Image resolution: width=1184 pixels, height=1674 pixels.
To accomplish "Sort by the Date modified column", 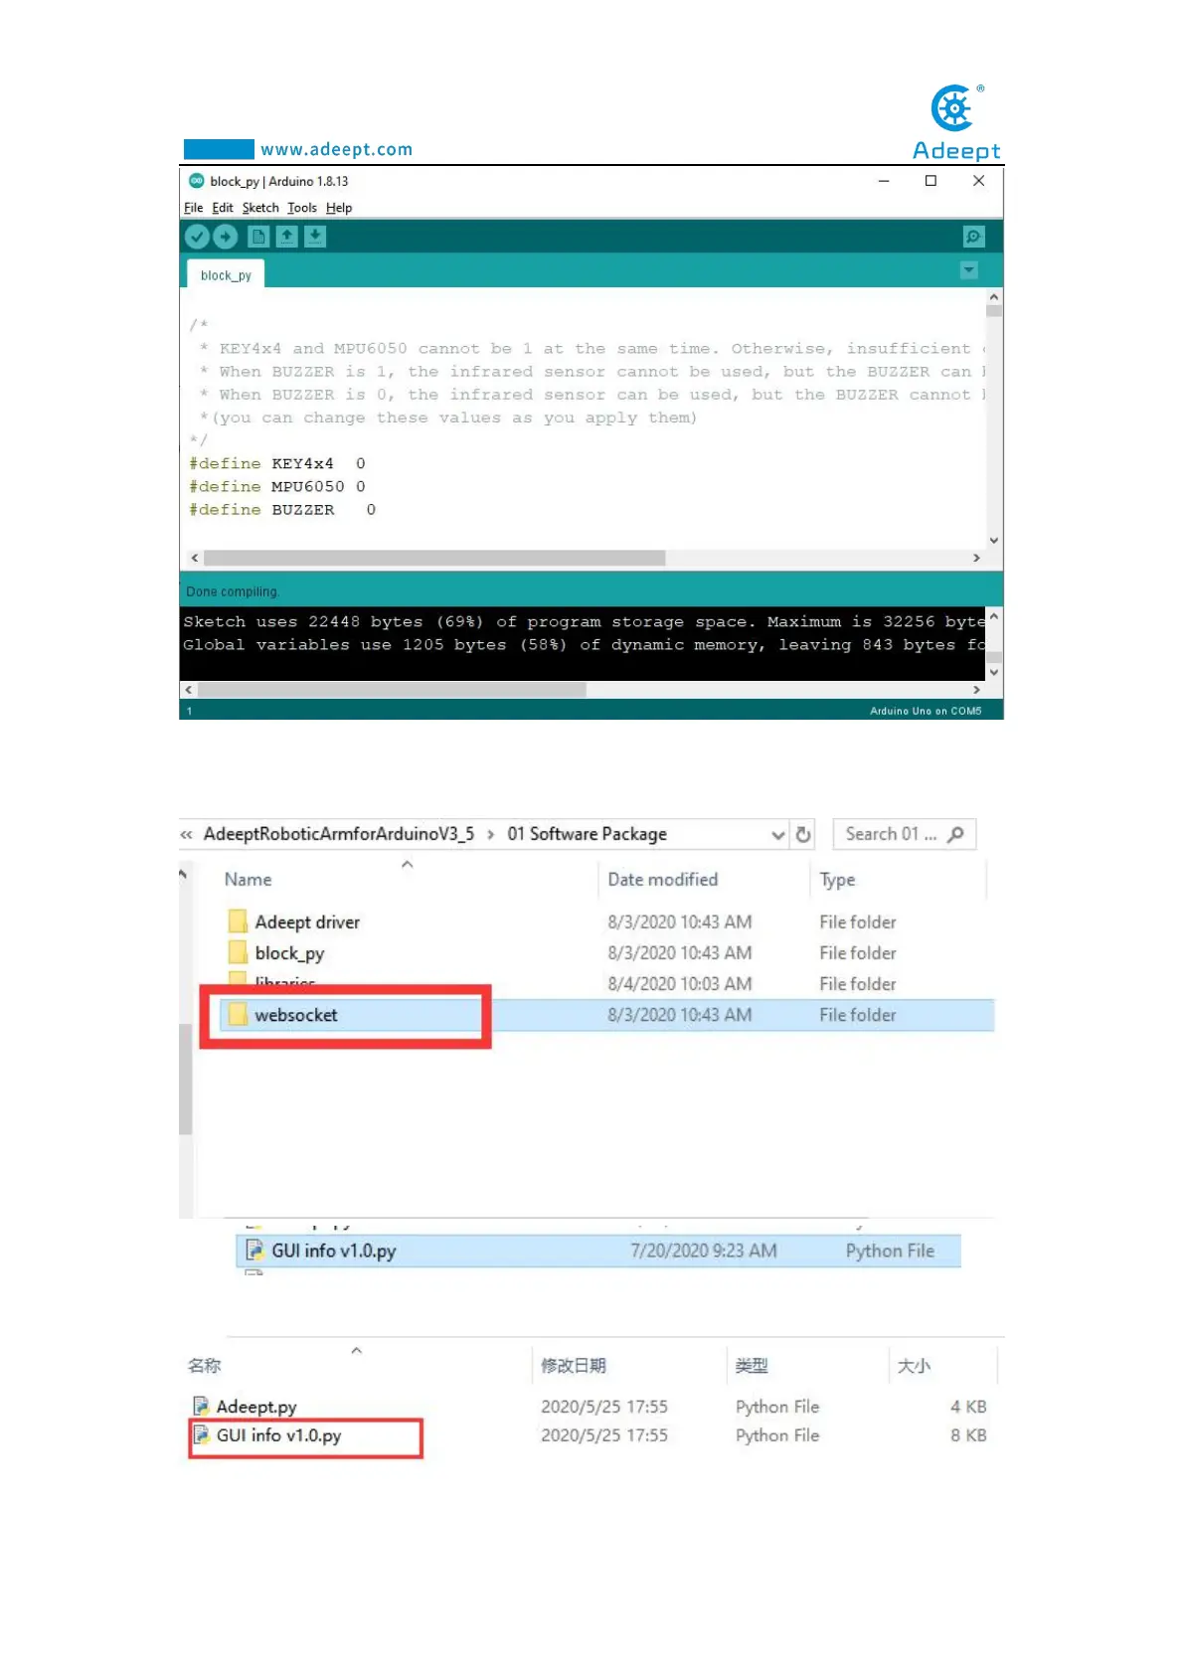I will [x=662, y=880].
